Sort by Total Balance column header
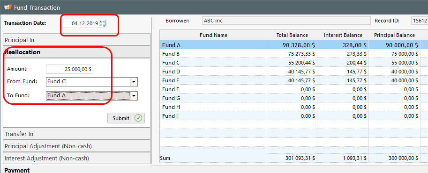428x173 pixels. [292, 35]
